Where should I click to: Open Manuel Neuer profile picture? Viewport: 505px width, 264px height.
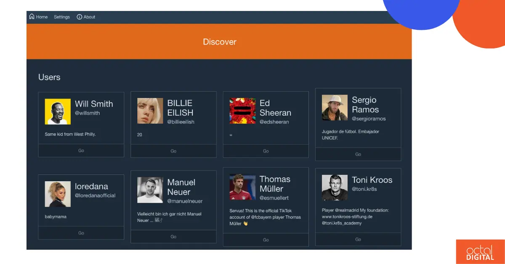pyautogui.click(x=150, y=190)
